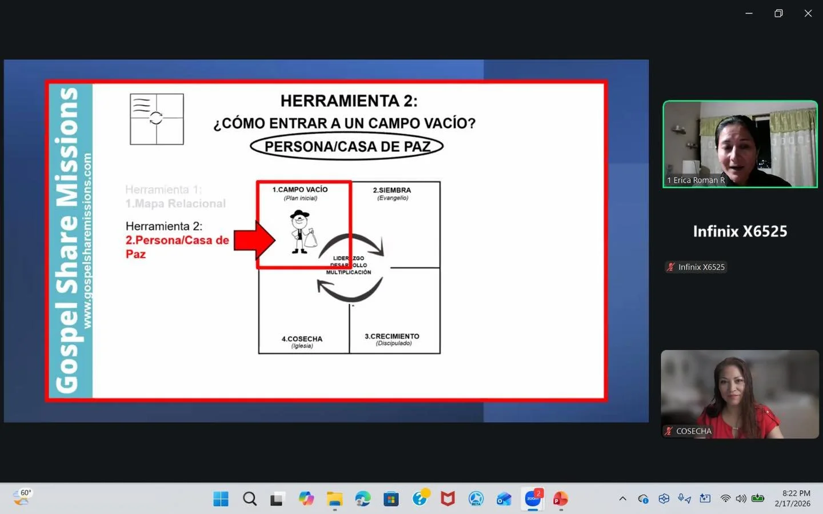Minimize the Zoom meeting window
The image size is (823, 514).
coord(749,13)
